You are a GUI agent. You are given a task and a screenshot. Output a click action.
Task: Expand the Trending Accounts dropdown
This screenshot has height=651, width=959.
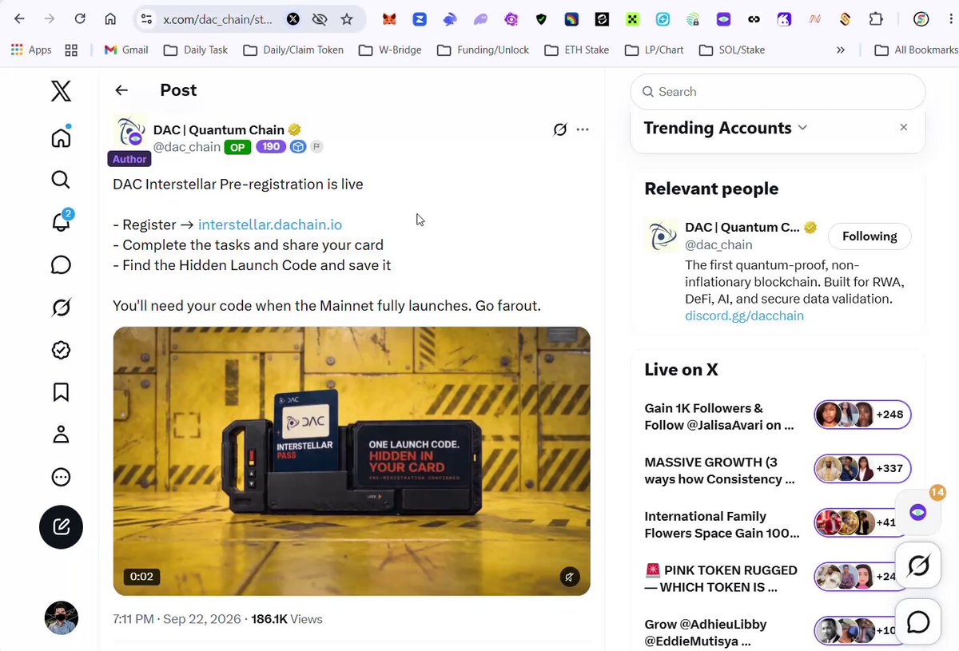(x=803, y=128)
